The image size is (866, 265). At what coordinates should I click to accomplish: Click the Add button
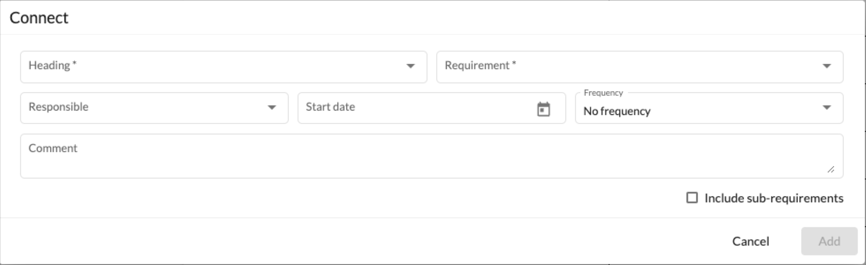[x=829, y=241]
